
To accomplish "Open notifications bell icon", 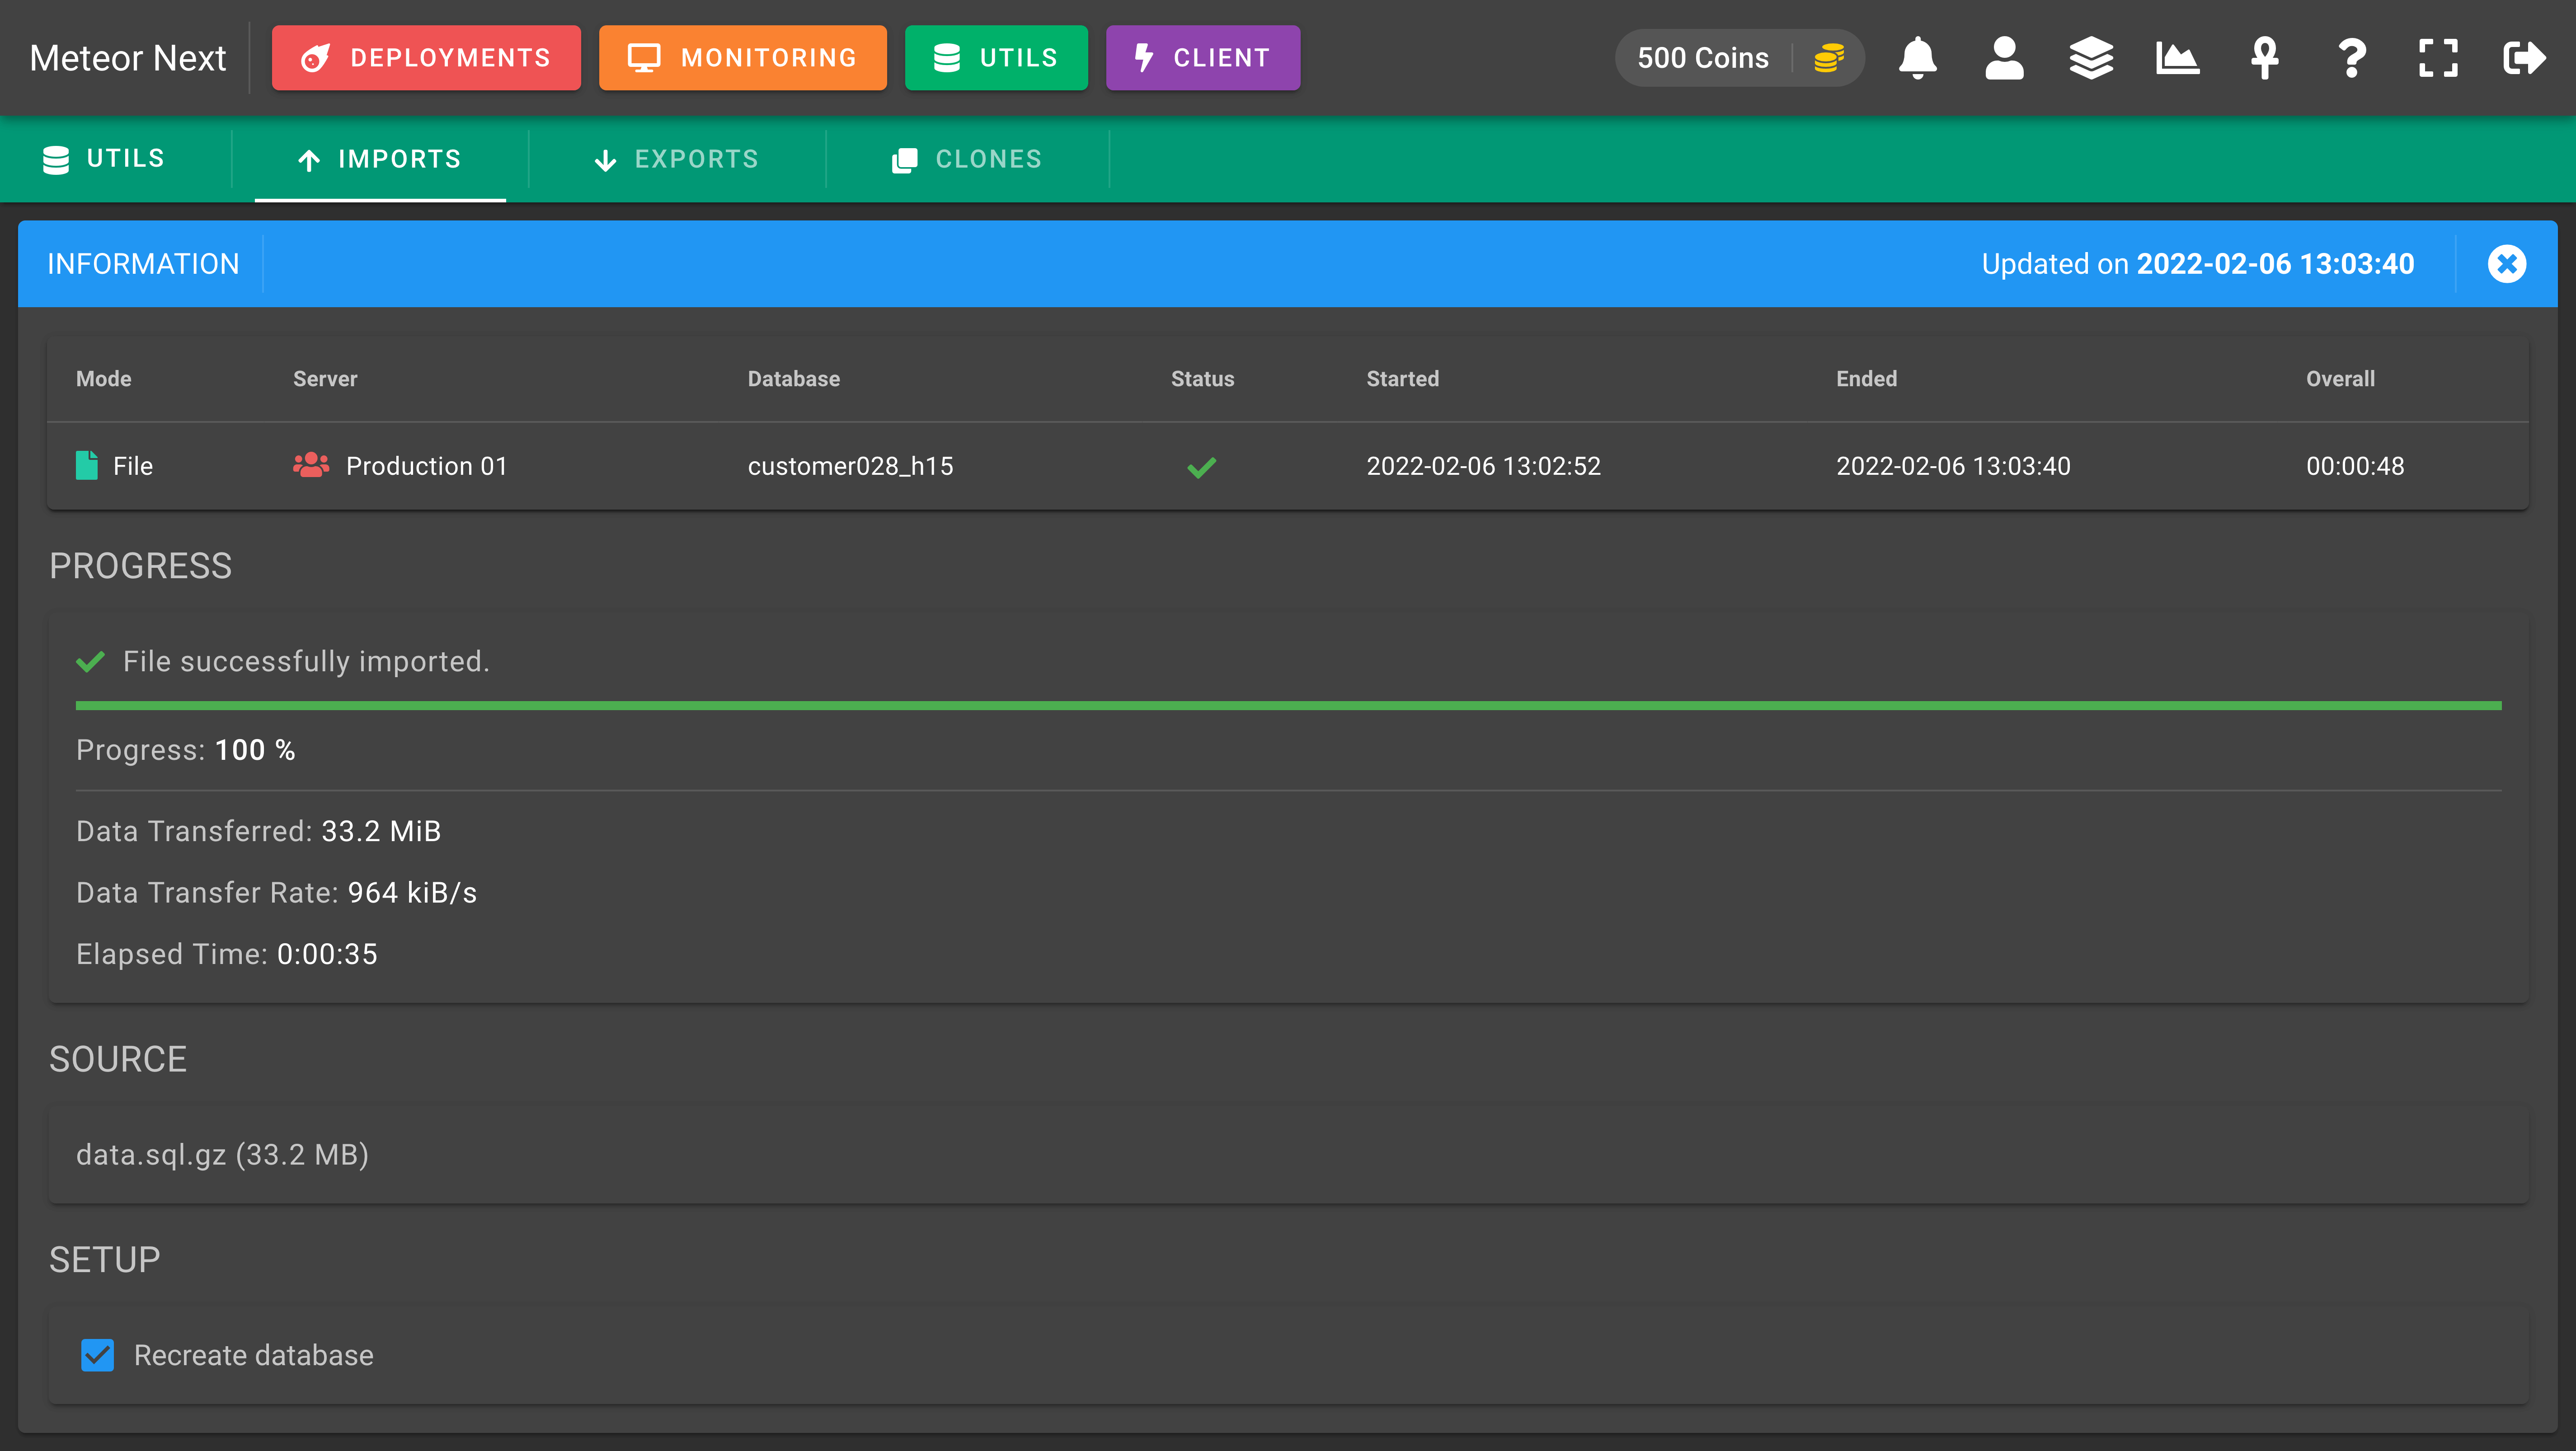I will (x=1917, y=58).
